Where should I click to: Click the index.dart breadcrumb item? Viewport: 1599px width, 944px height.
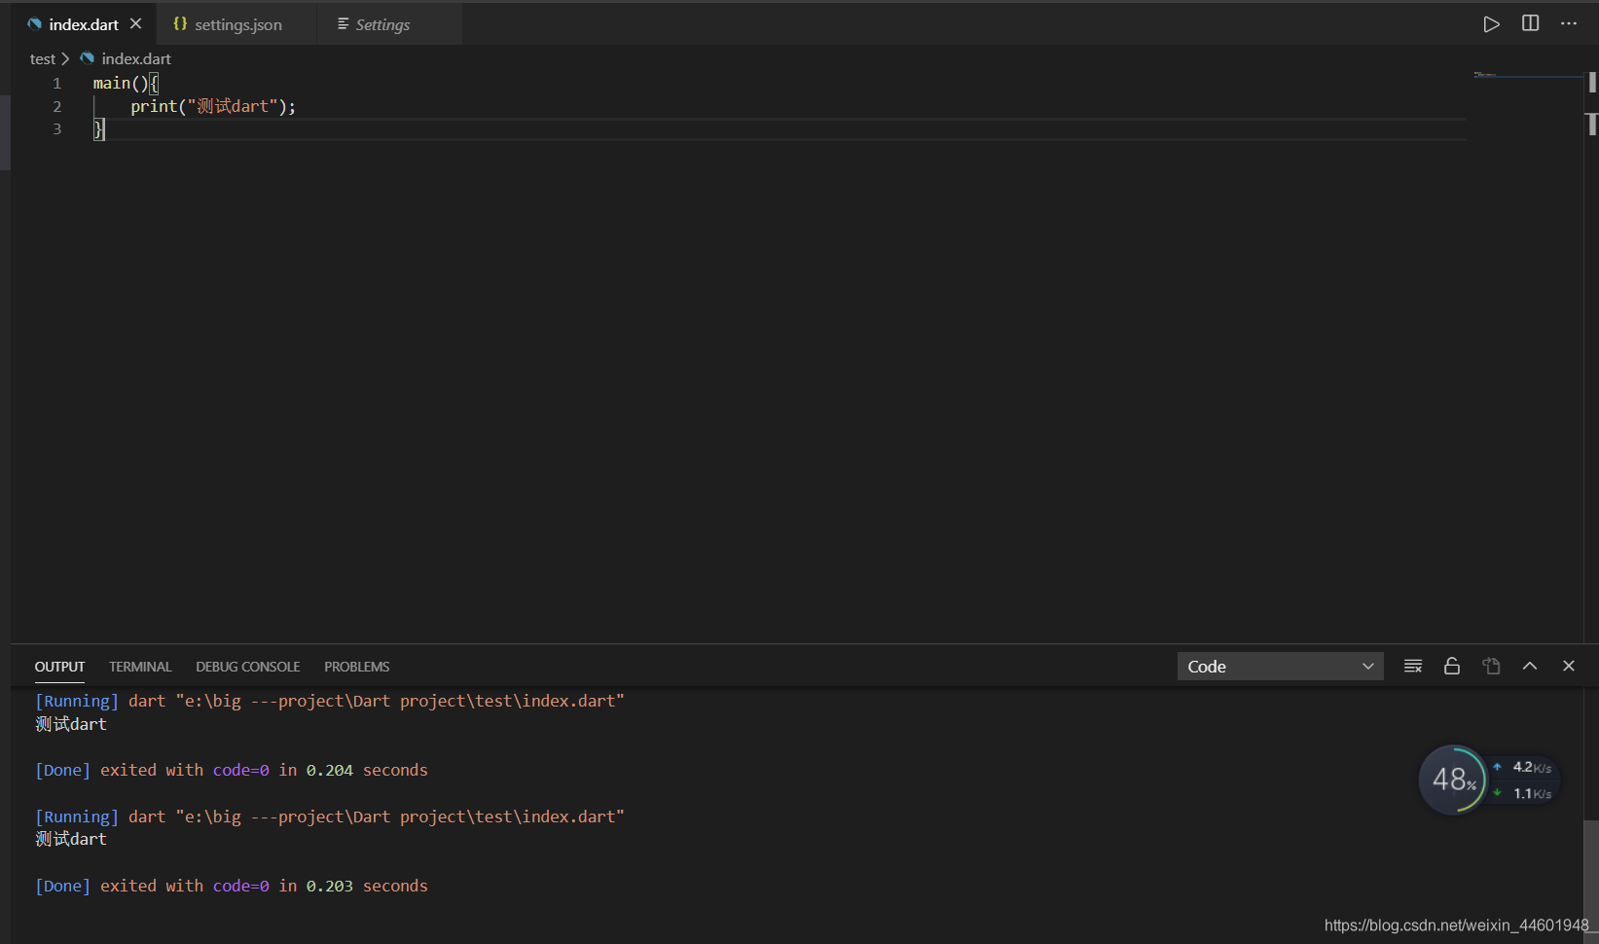[136, 59]
